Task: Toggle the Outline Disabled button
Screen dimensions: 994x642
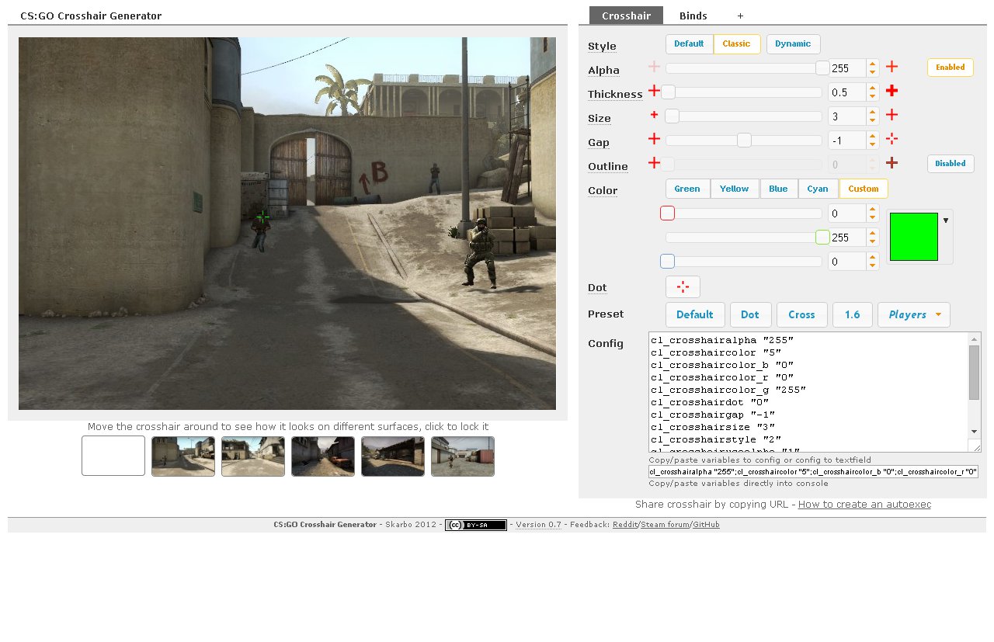Action: click(x=951, y=164)
